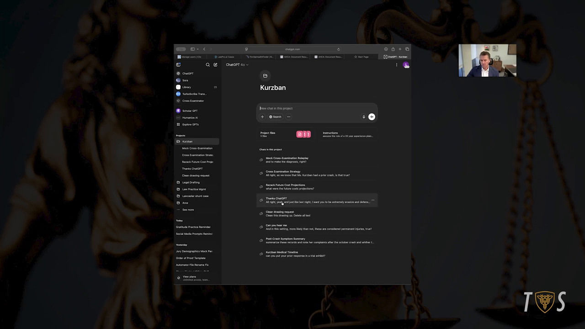Screen dimensions: 585x329
Task: Reload page with Safari refresh icon
Action: (339, 49)
